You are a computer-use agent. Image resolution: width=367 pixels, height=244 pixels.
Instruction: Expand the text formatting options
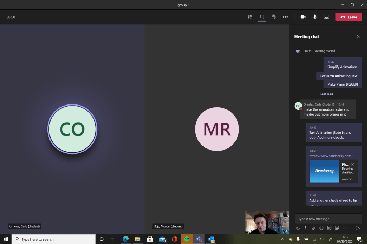298,228
